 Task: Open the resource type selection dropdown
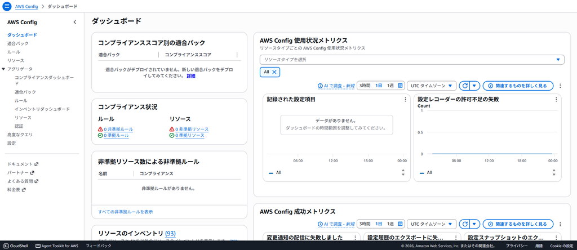[x=412, y=60]
